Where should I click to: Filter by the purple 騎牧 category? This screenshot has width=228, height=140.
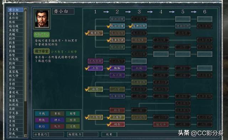tap(42, 120)
